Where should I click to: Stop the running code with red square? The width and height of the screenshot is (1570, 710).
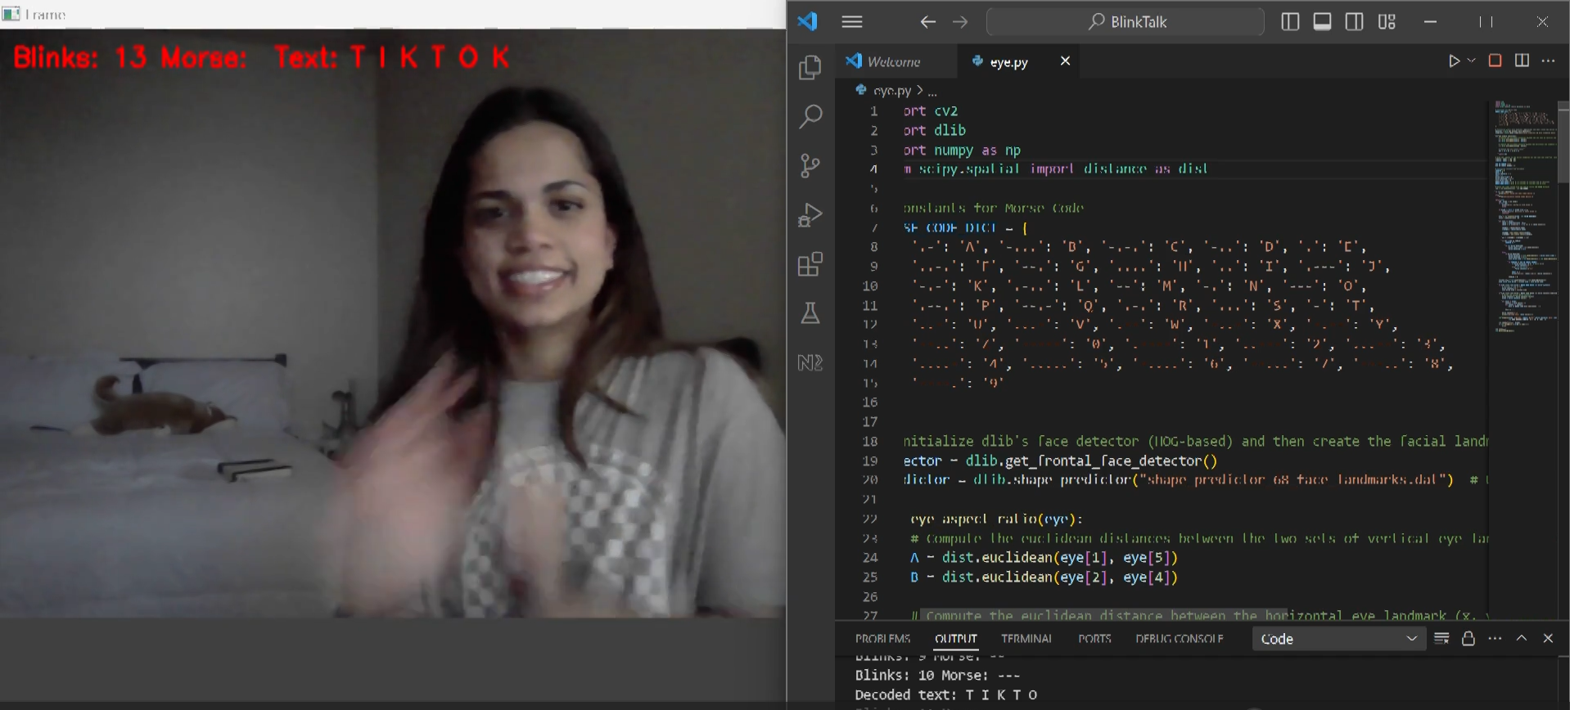tap(1495, 61)
